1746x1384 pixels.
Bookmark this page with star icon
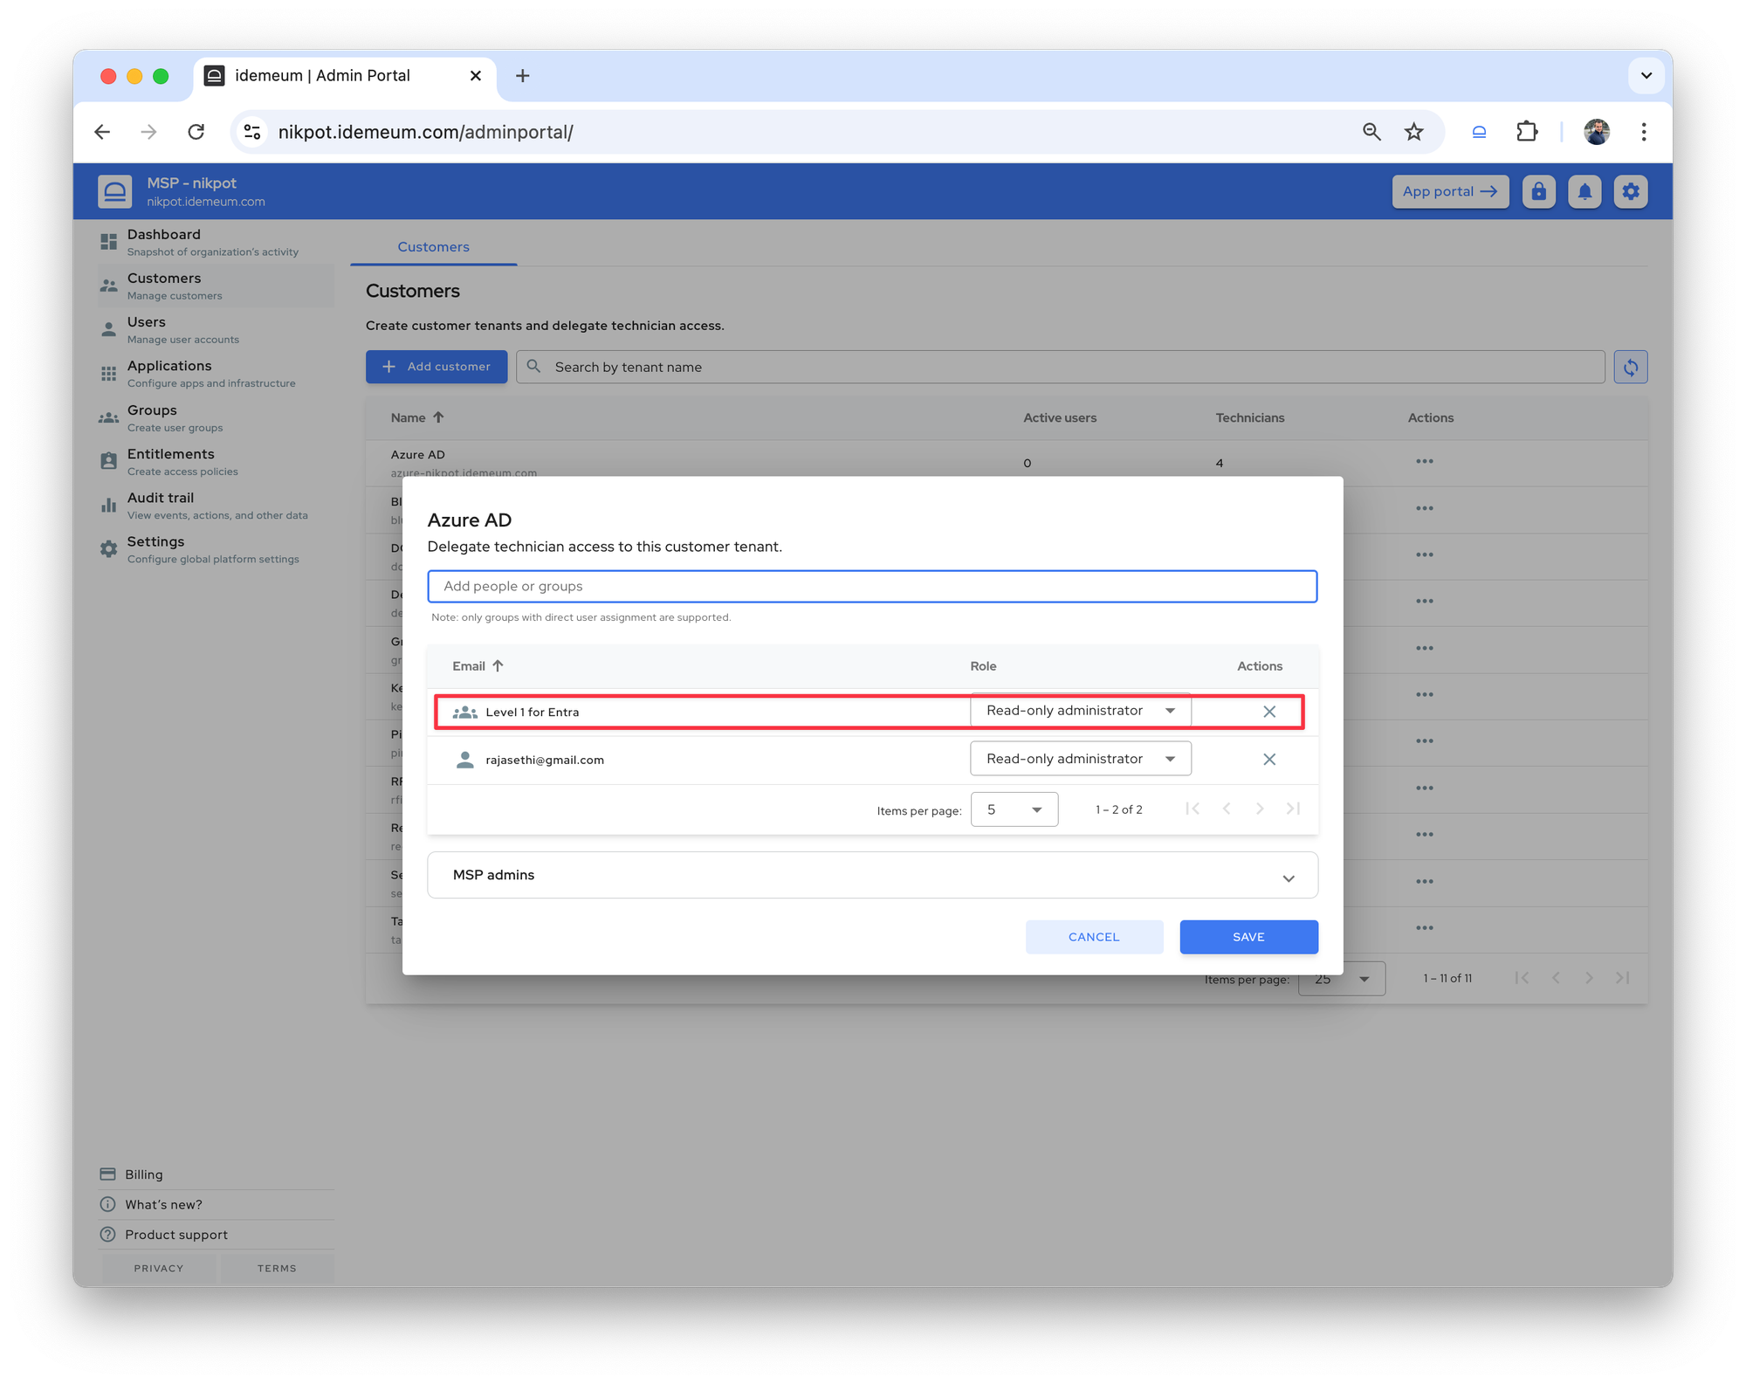[x=1413, y=132]
